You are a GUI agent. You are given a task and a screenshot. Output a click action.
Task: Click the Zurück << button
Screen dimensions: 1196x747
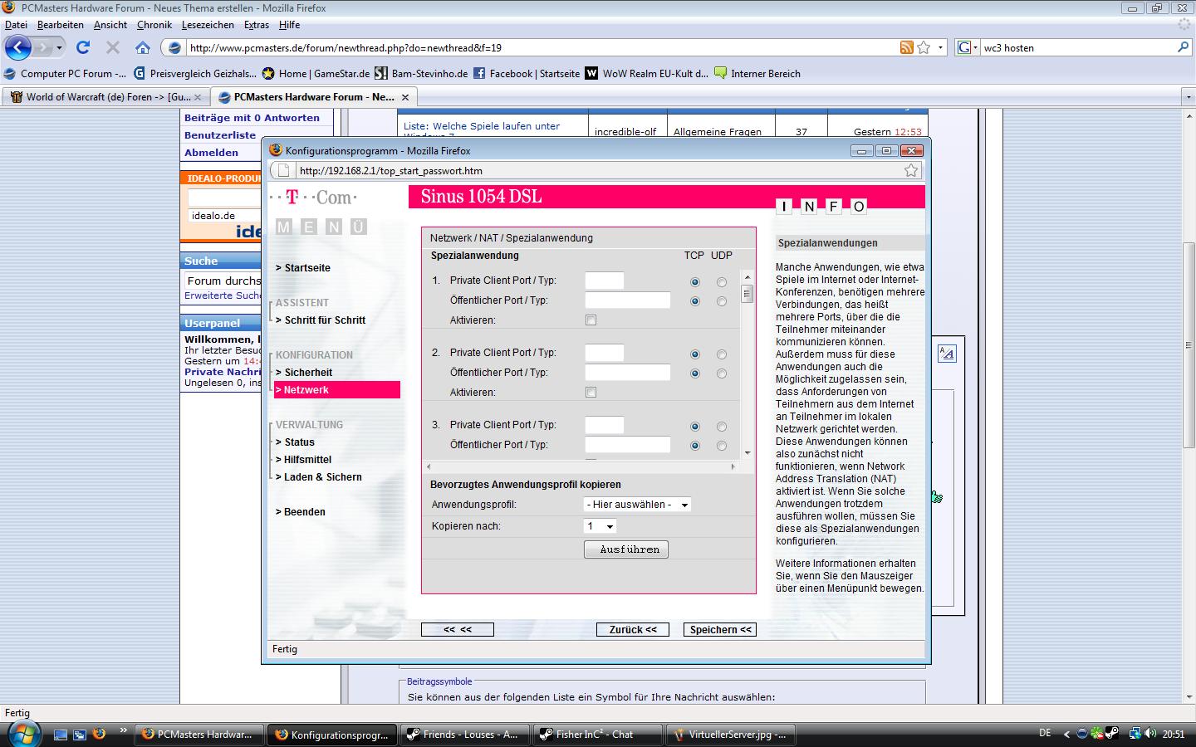point(633,630)
